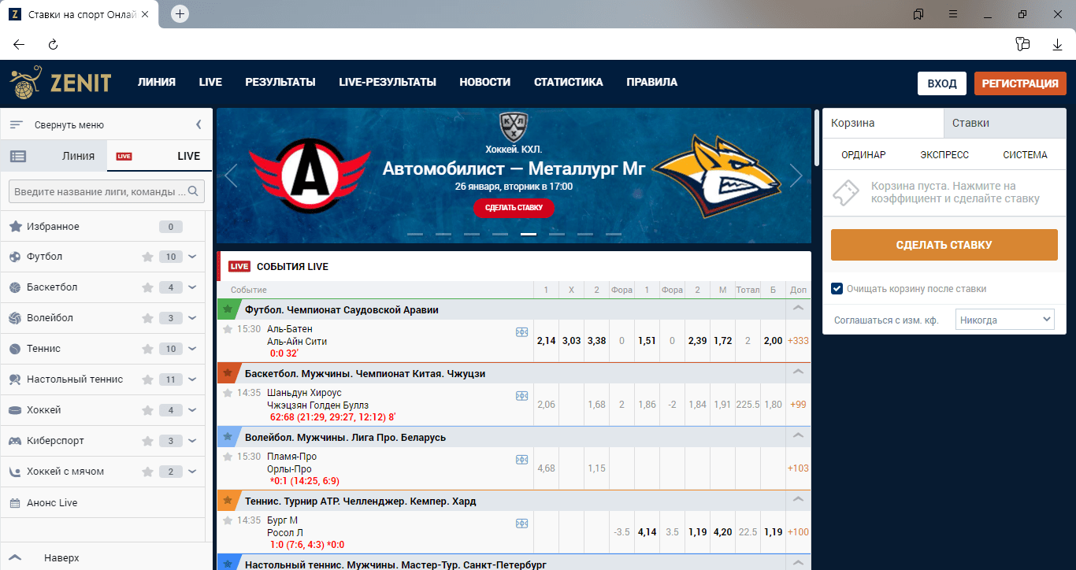The width and height of the screenshot is (1076, 570).
Task: Show previous banner slide arrow
Action: pos(231,176)
